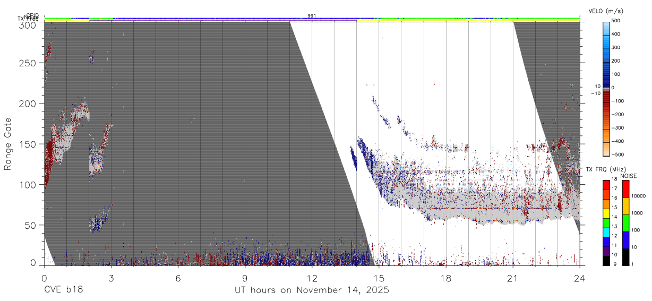This screenshot has height=301, width=652.
Task: Click the 3 tick on UT hours axis
Action: pyautogui.click(x=111, y=278)
